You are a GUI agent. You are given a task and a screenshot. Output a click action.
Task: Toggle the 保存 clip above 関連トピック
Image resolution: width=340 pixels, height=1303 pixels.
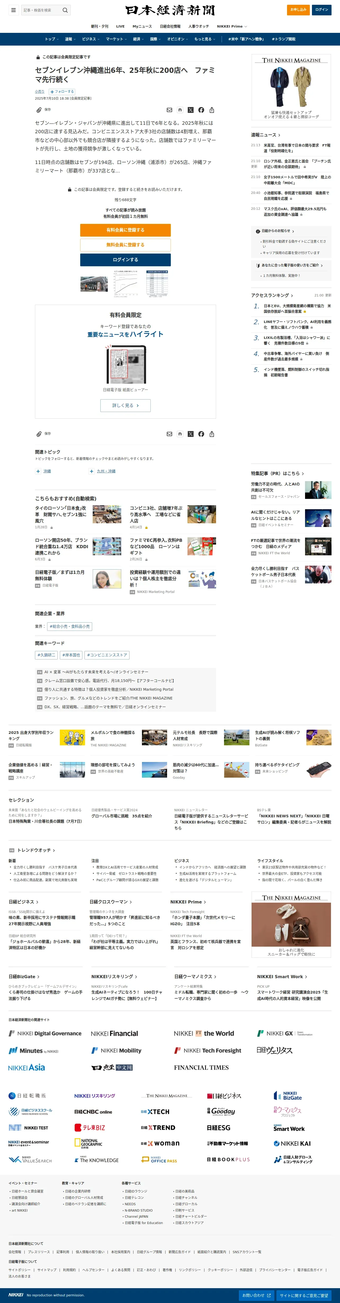43,434
